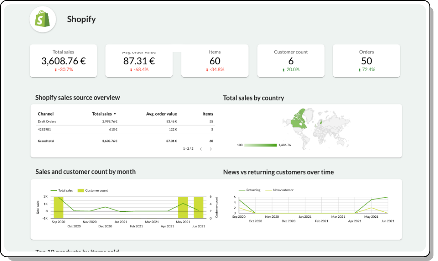Go to previous table page arrow
438x261 pixels.
pyautogui.click(x=201, y=149)
